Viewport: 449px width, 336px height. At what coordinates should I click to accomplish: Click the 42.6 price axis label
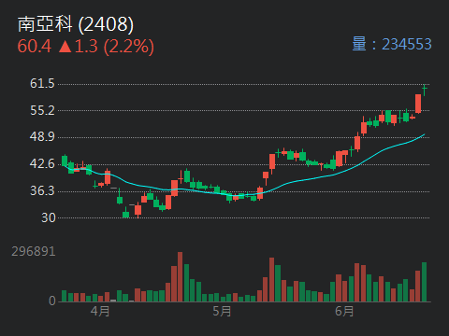[42, 164]
